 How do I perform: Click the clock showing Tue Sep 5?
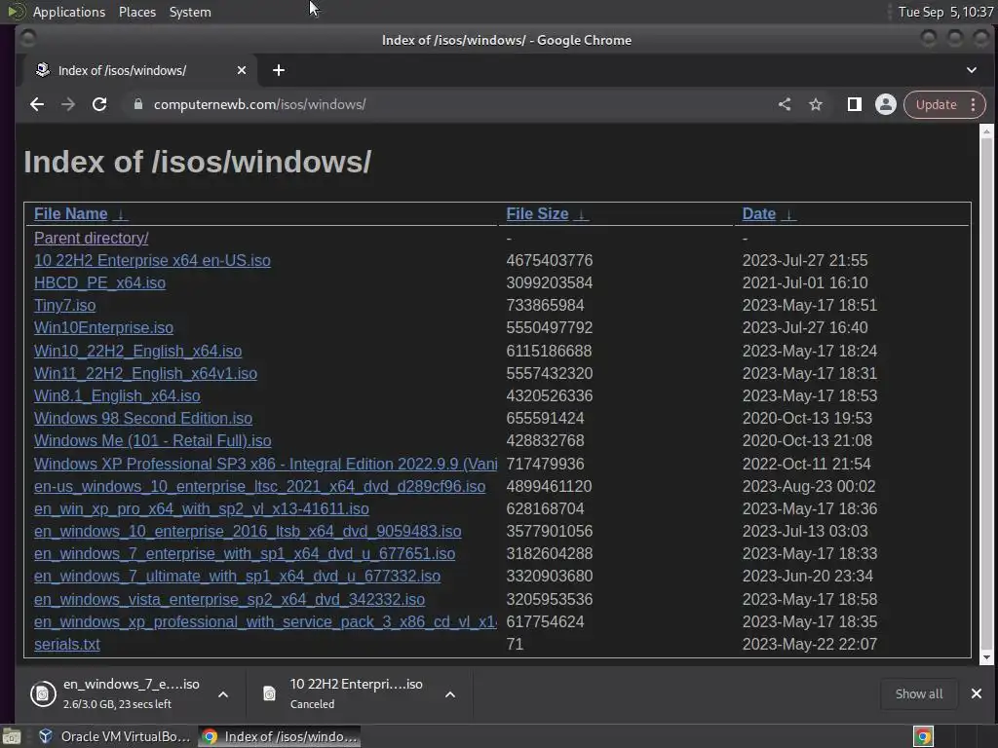point(945,12)
